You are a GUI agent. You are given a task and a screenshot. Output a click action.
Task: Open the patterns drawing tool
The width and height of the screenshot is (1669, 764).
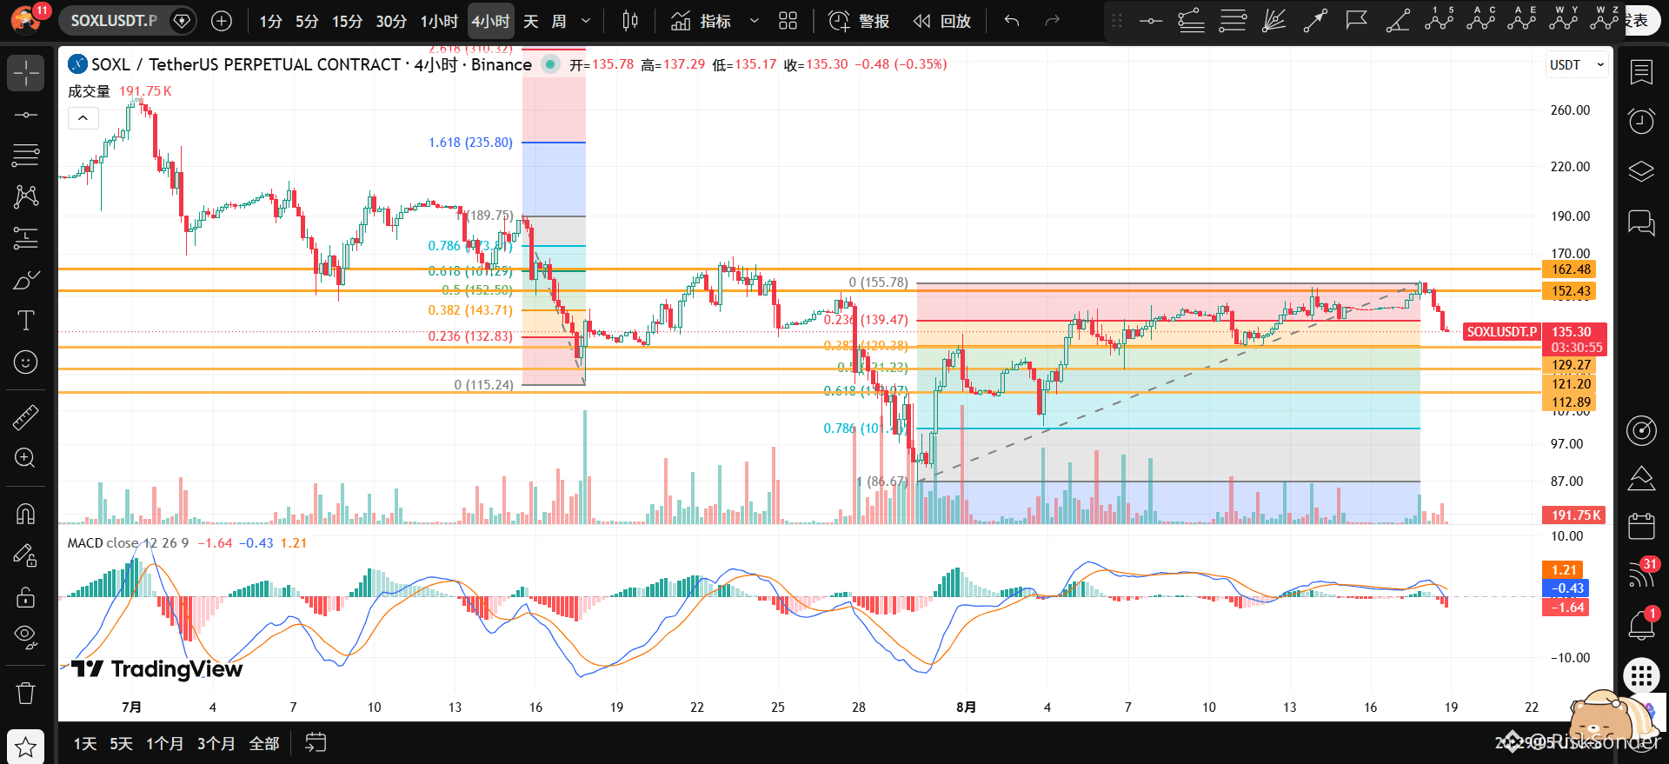pyautogui.click(x=26, y=196)
